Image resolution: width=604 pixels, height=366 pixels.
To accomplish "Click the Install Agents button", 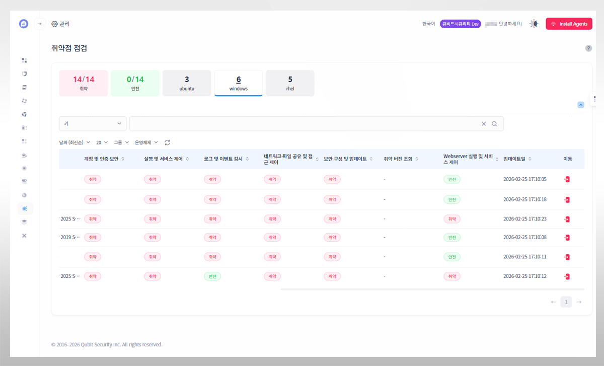I will tap(569, 24).
